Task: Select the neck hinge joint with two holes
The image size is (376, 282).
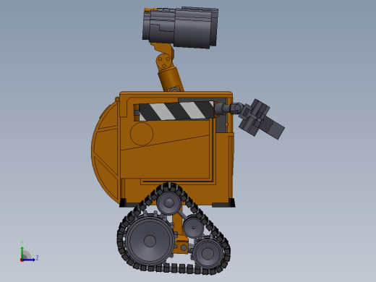Action: (x=163, y=61)
